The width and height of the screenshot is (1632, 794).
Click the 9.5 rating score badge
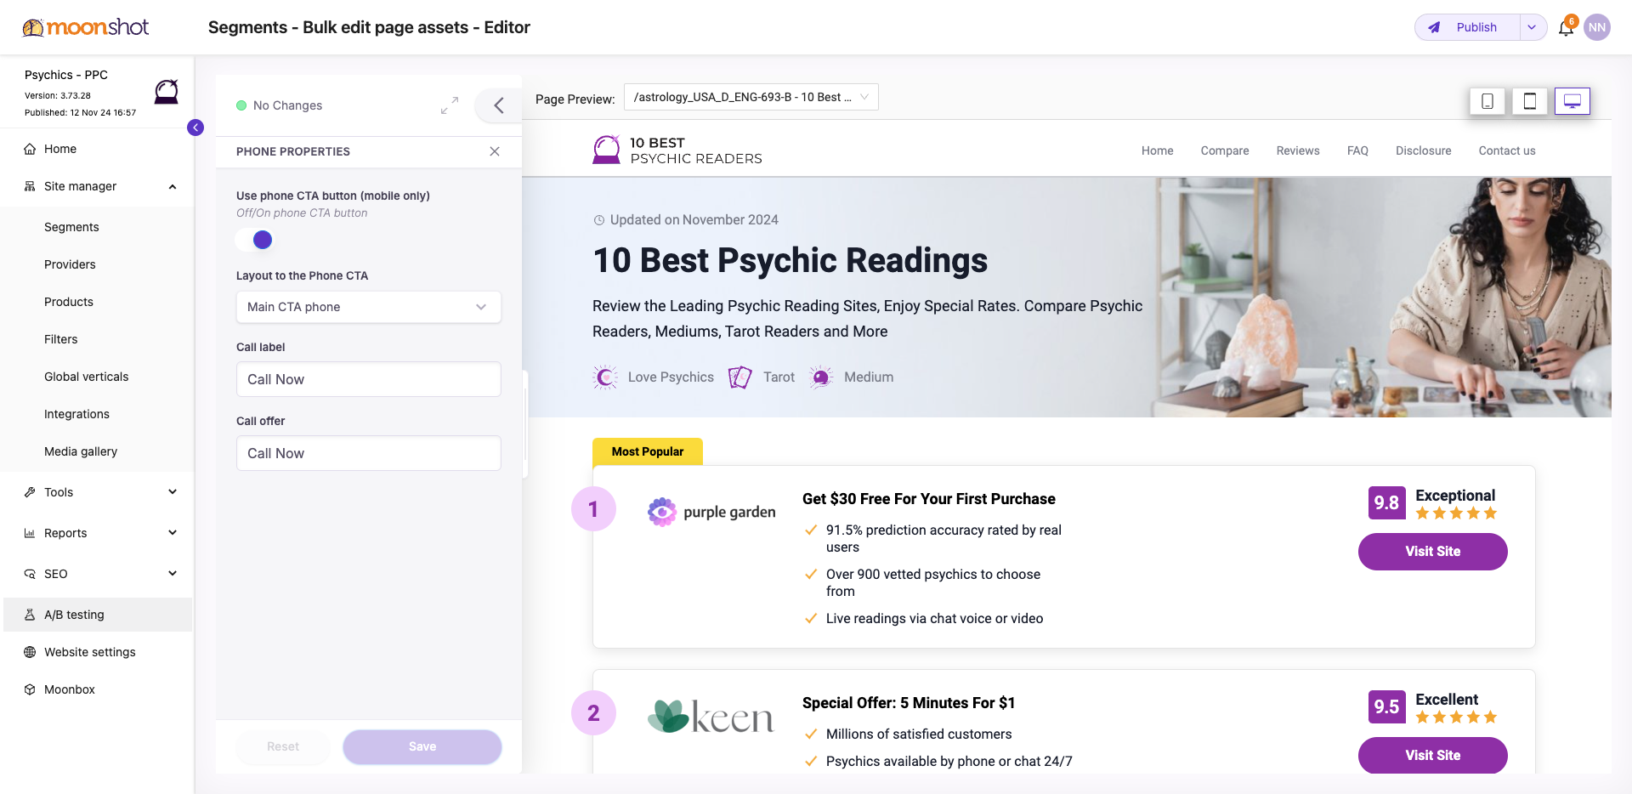tap(1387, 706)
